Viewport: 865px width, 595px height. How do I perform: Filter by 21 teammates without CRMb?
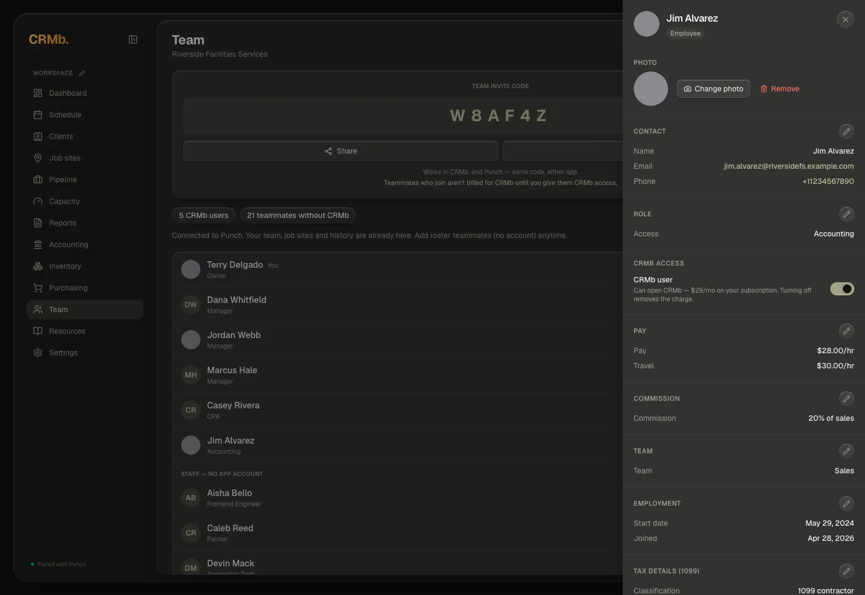tap(298, 215)
